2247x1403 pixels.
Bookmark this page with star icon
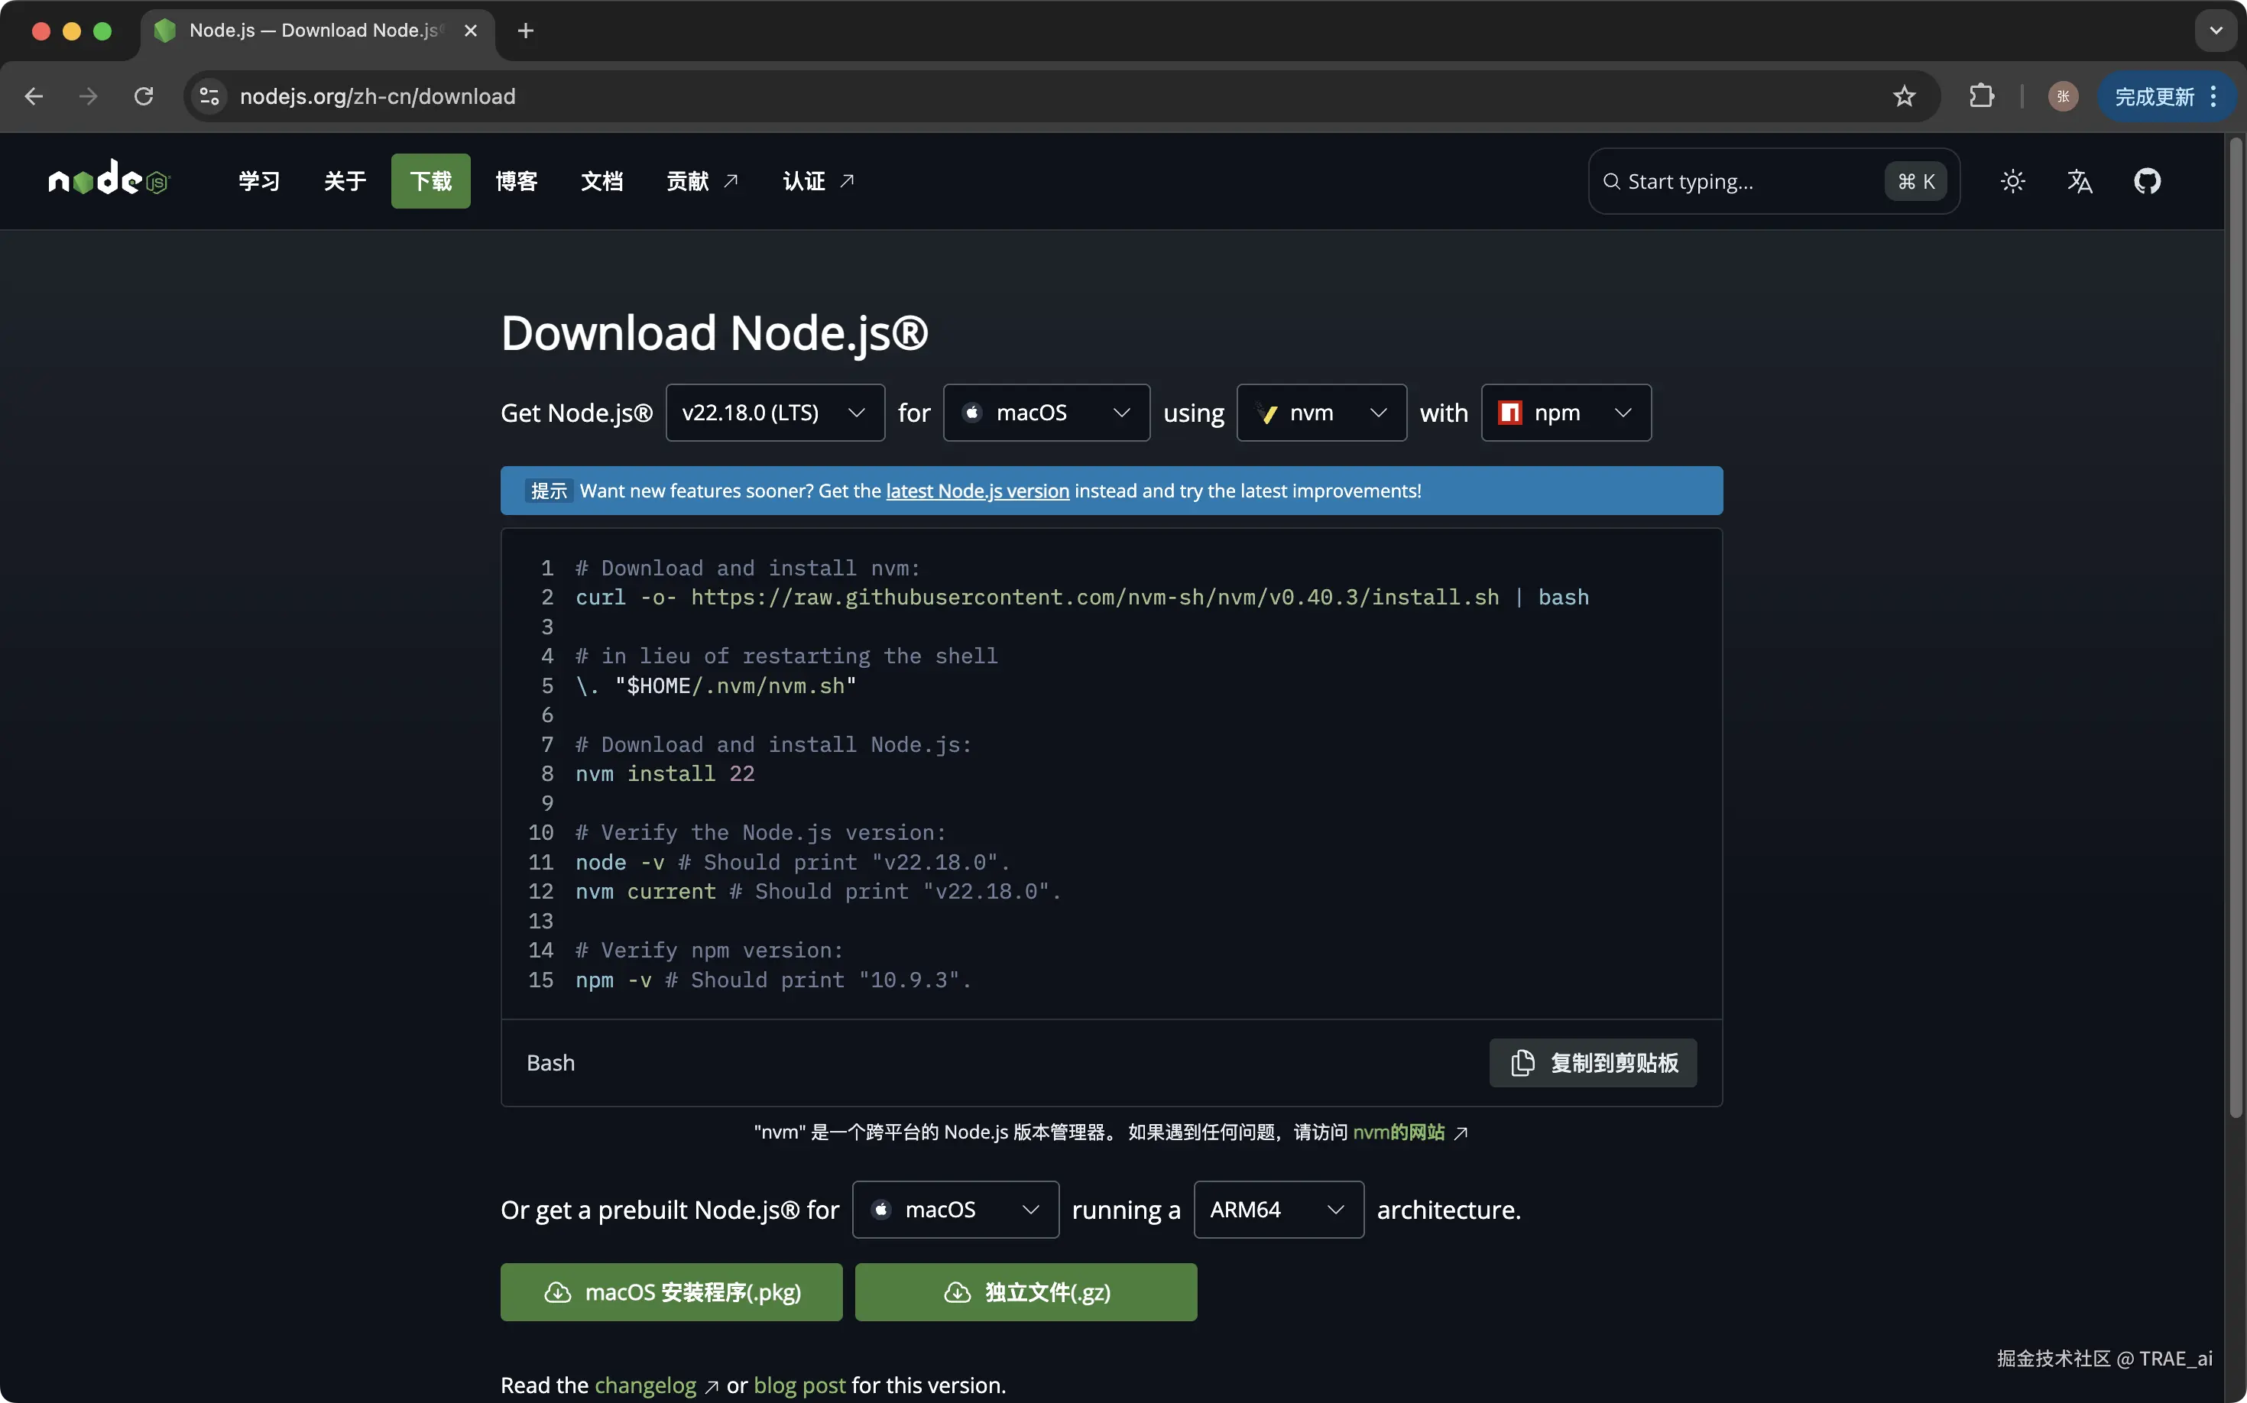(1904, 96)
